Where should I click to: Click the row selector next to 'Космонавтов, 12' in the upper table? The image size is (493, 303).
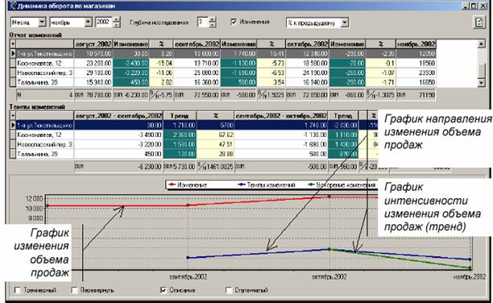(x=13, y=63)
